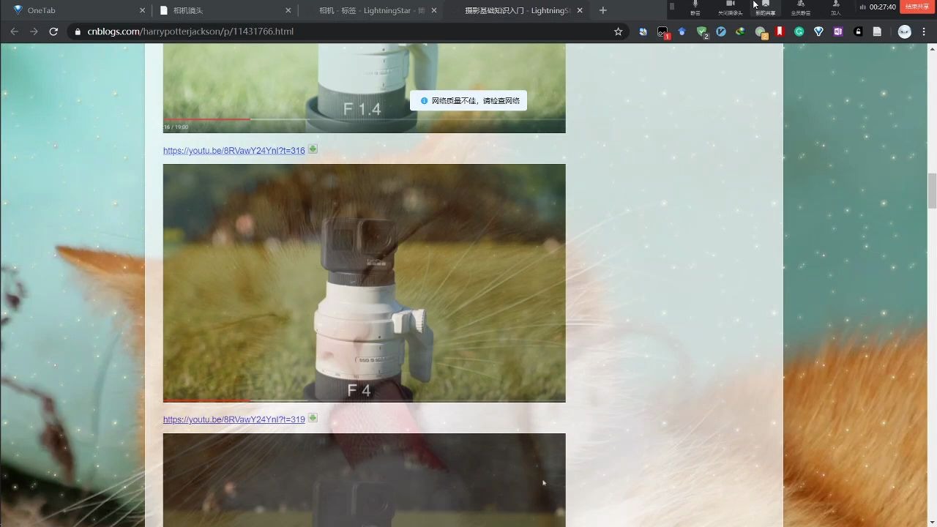
Task: Close the 相机 - 标签 tab
Action: tap(434, 10)
